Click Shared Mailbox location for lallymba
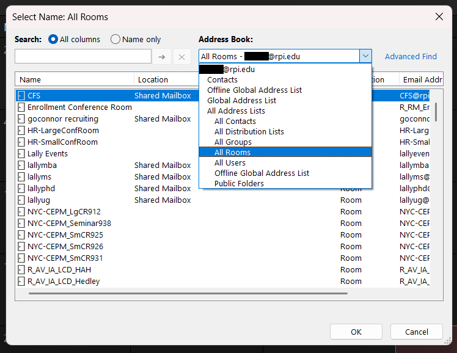Image resolution: width=457 pixels, height=353 pixels. 163,166
